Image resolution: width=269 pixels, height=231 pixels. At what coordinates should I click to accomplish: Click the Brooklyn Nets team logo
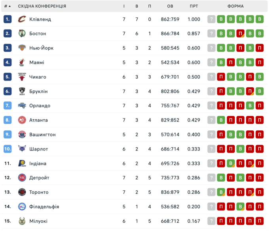(x=22, y=91)
